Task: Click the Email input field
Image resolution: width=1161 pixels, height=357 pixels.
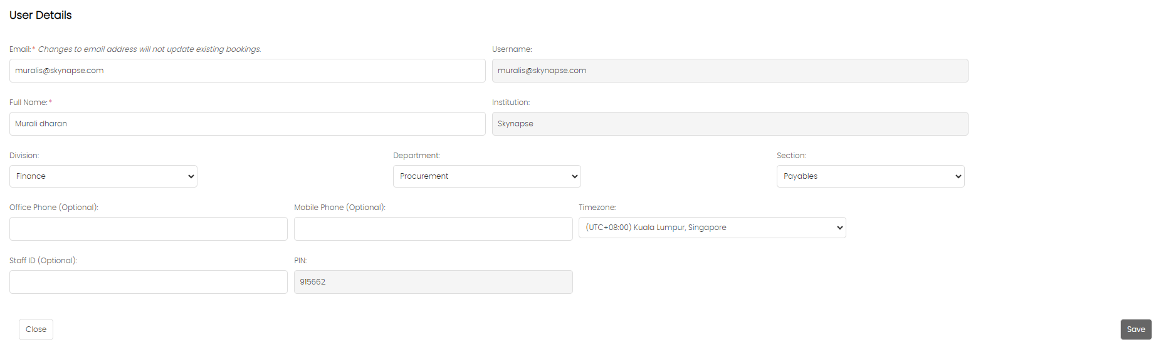Action: [247, 71]
